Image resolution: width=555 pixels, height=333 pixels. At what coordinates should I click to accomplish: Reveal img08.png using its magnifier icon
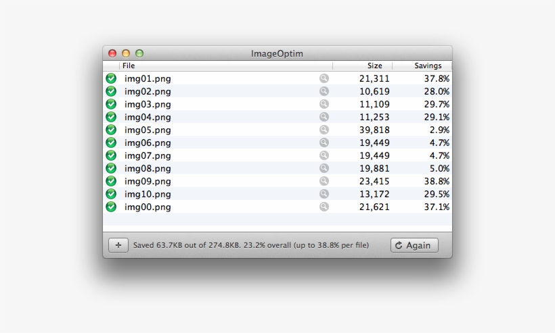click(x=324, y=168)
